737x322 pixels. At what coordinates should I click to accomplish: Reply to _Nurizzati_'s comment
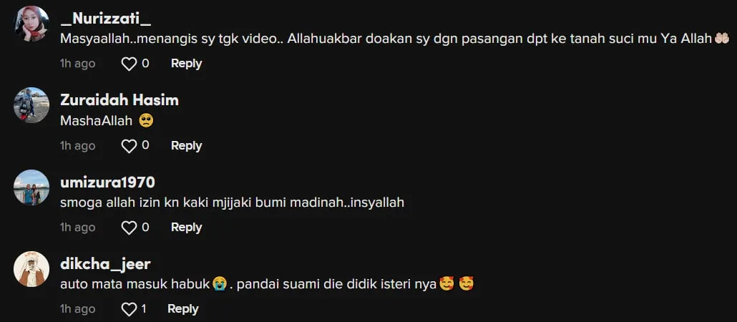(186, 64)
